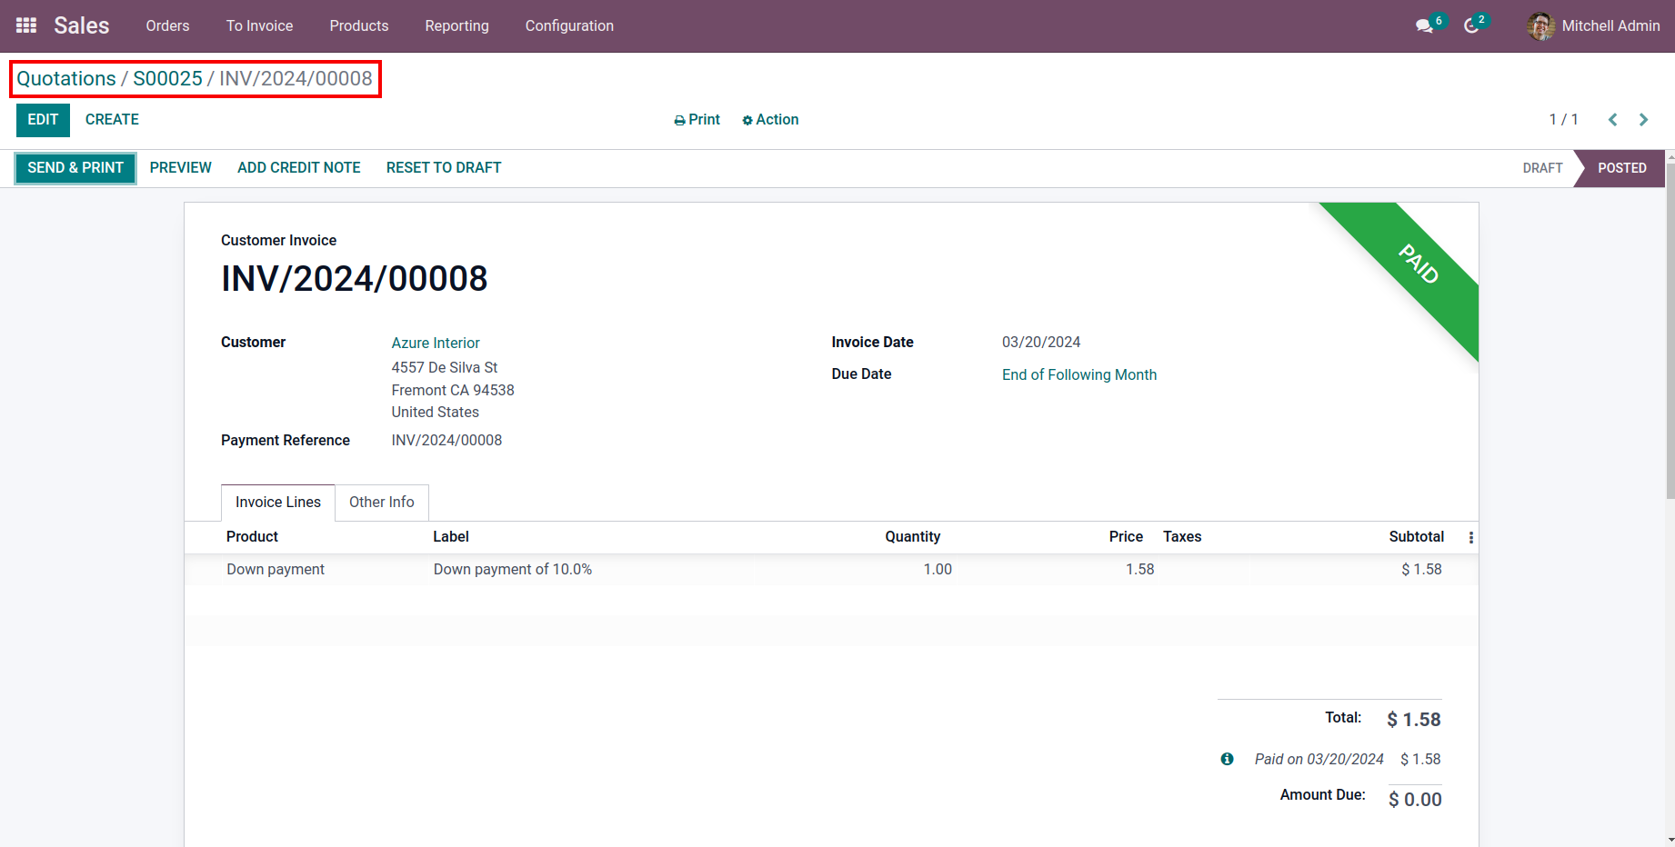This screenshot has width=1675, height=847.
Task: Click the Price column header
Action: click(x=1126, y=537)
